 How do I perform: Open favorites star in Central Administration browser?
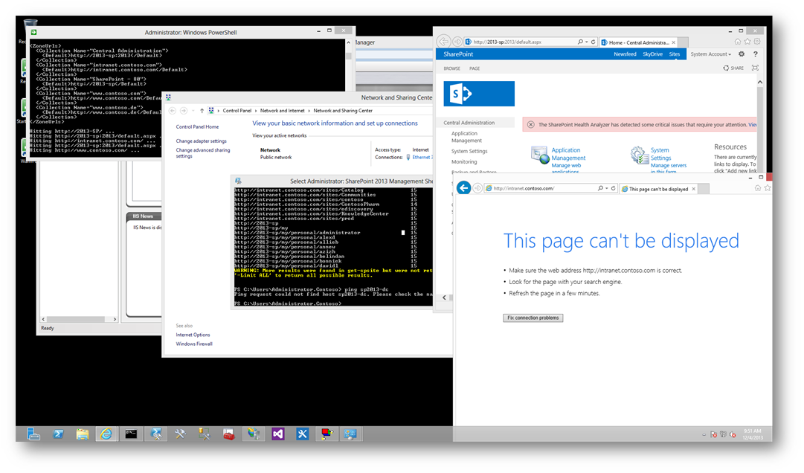click(x=747, y=42)
